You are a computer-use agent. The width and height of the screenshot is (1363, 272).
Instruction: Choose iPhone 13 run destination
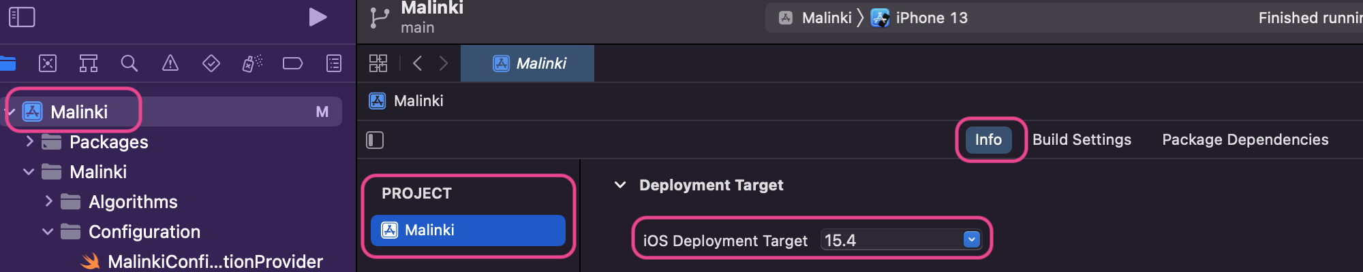(x=919, y=18)
